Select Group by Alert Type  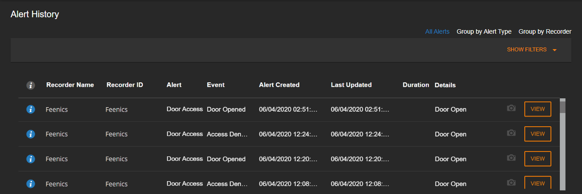point(484,31)
